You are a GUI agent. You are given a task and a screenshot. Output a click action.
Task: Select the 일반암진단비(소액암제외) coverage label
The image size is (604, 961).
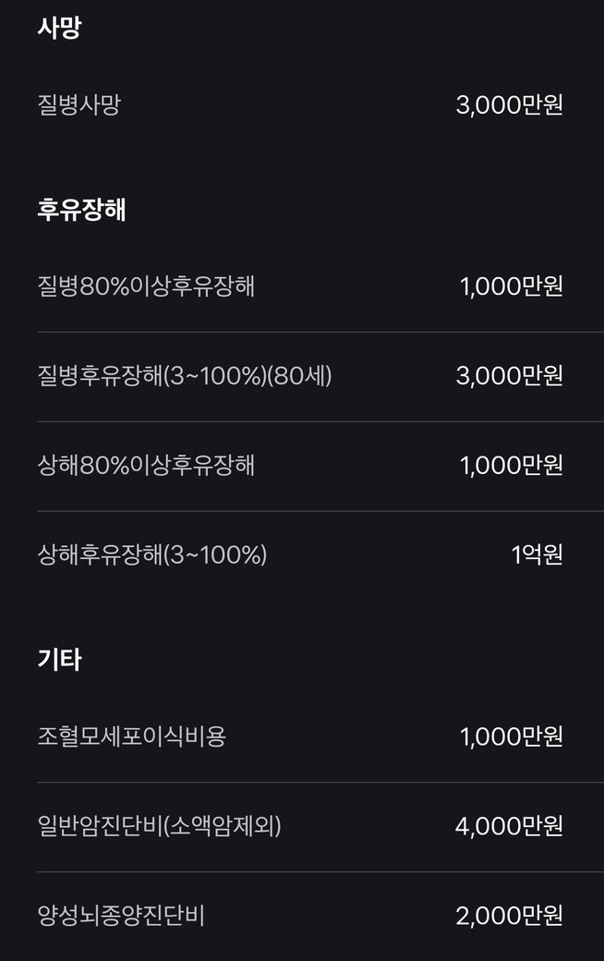tap(159, 826)
